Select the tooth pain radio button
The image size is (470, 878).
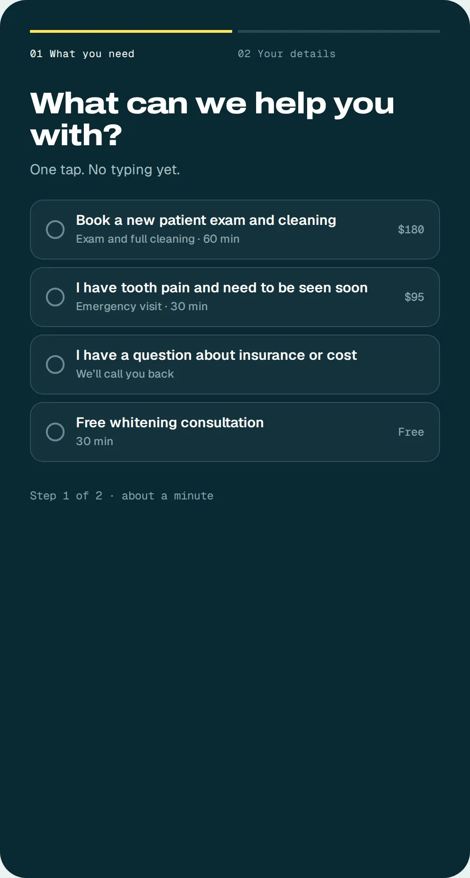pyautogui.click(x=55, y=297)
